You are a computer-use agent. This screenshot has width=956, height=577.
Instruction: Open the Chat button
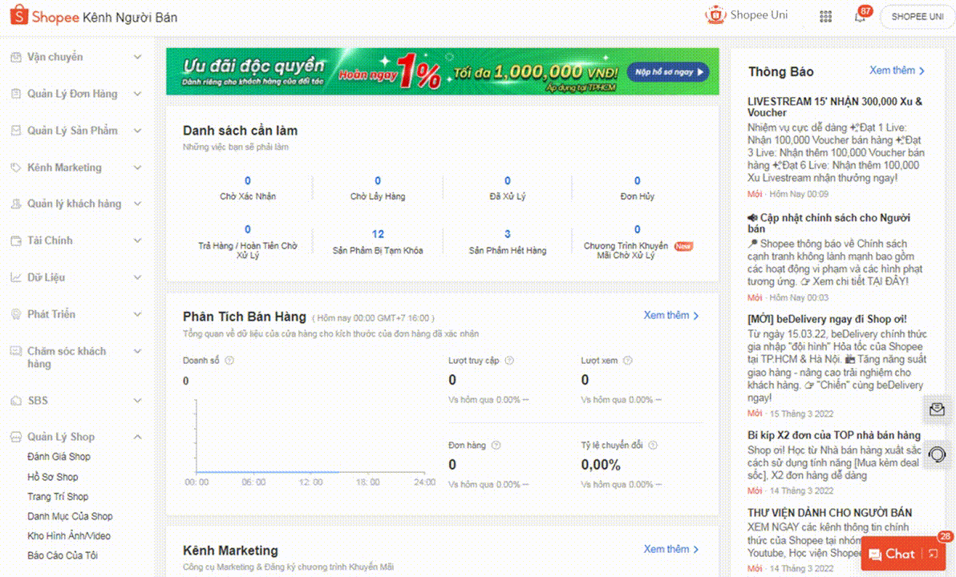(x=892, y=554)
